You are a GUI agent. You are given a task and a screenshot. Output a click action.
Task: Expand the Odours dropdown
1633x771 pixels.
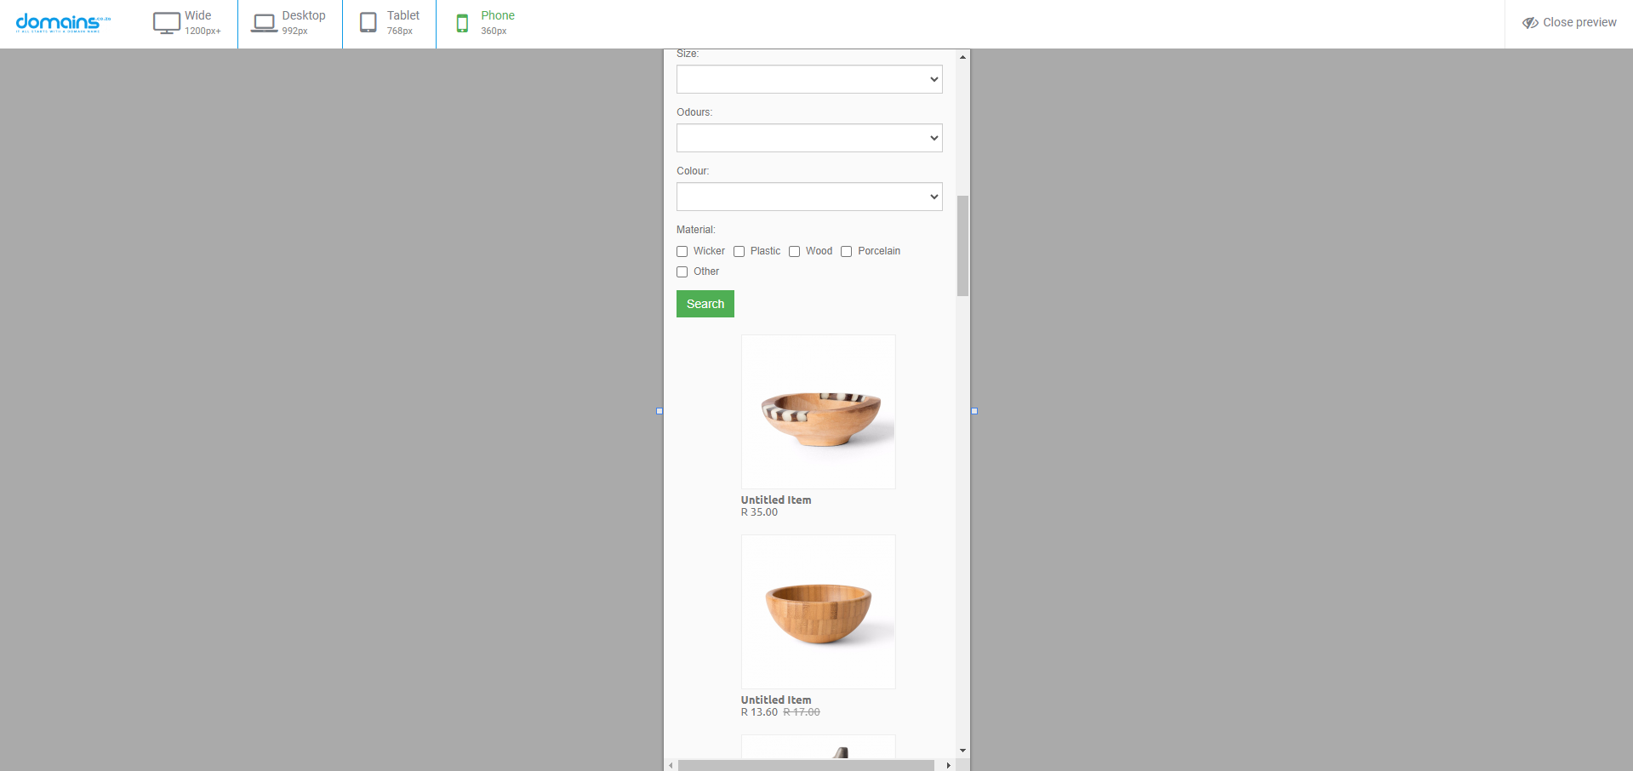point(809,139)
